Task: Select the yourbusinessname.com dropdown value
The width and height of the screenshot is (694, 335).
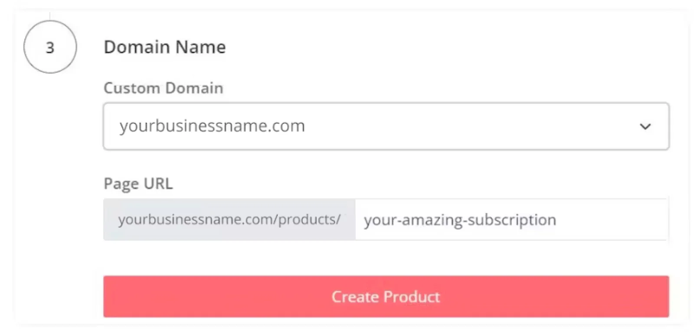Action: [x=212, y=126]
